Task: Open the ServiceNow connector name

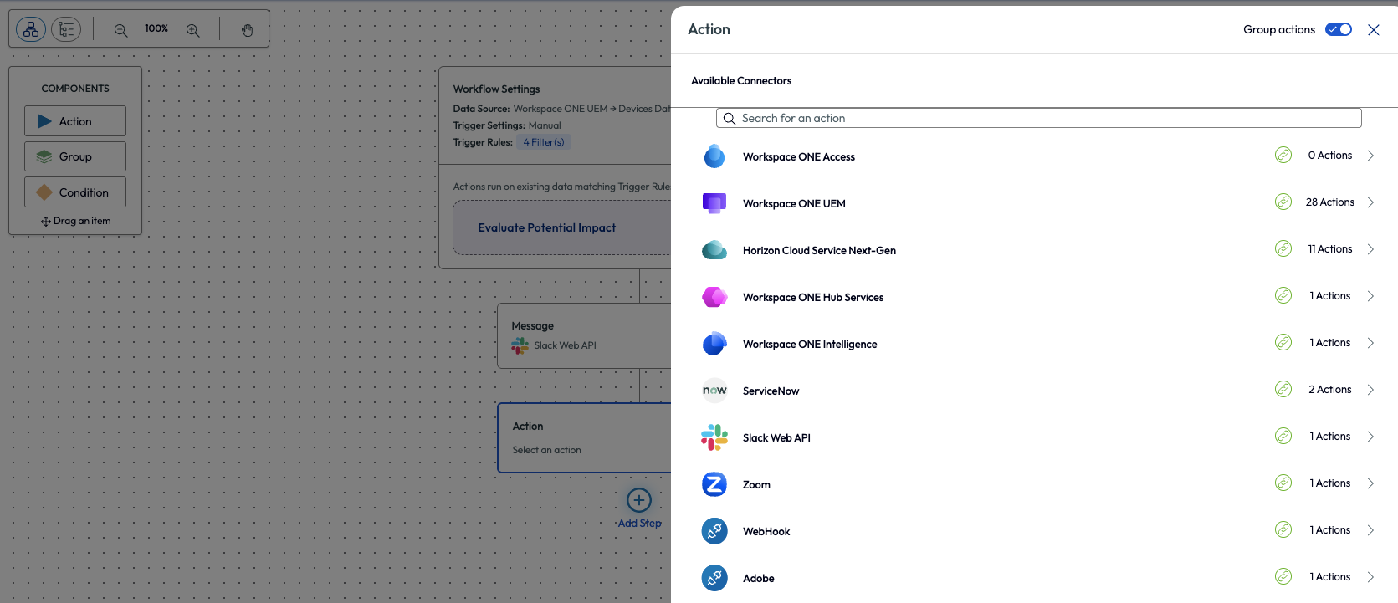Action: coord(771,391)
